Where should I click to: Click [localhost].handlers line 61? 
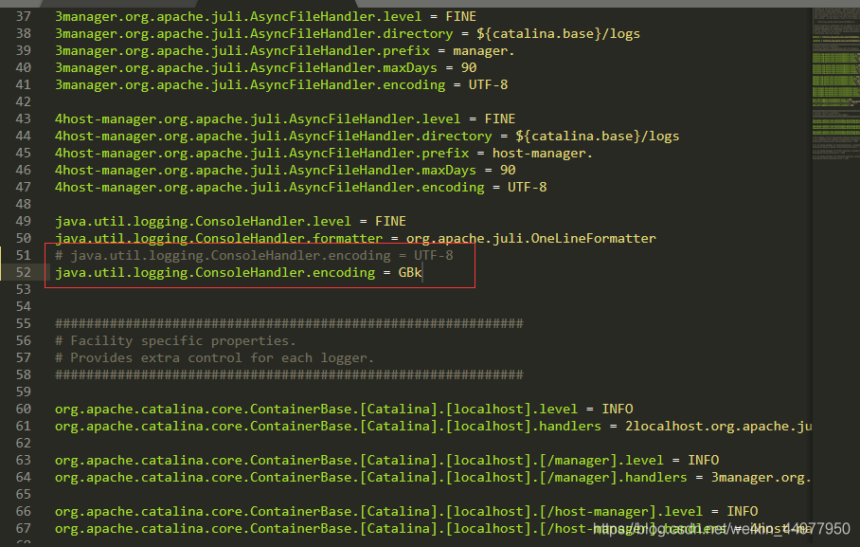(x=433, y=427)
